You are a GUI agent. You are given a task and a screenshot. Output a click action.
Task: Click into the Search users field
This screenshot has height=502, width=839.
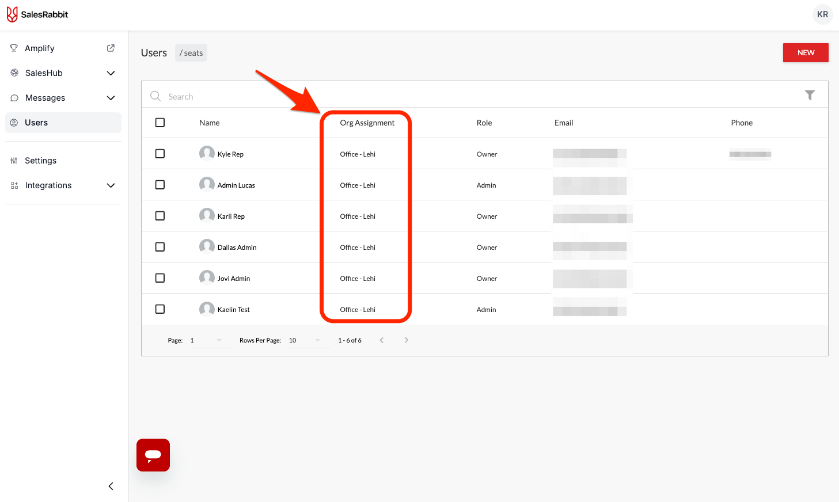tap(346, 97)
